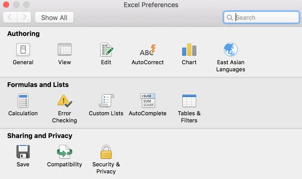Open Error Checking preferences
This screenshot has height=179, width=302.
tap(65, 101)
